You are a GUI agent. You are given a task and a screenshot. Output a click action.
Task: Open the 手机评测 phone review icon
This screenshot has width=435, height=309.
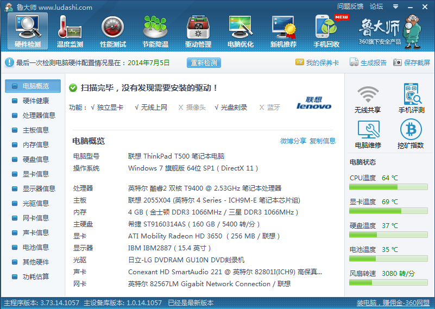tap(411, 99)
